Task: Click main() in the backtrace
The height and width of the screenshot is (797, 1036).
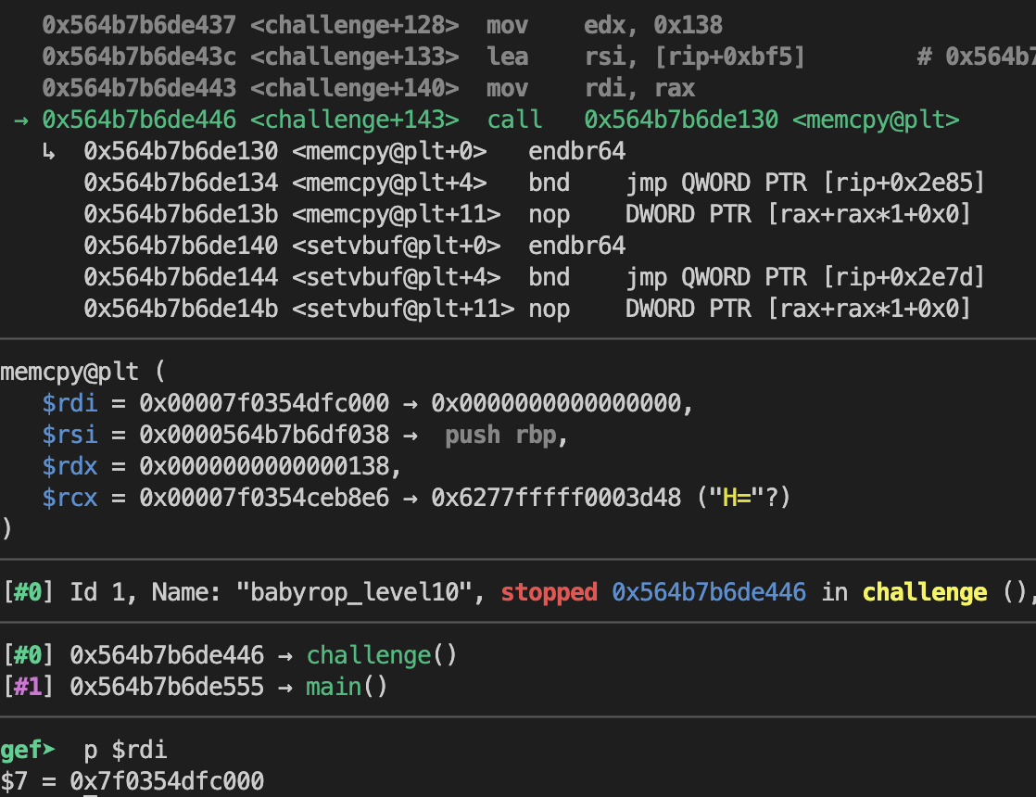Action: [x=346, y=687]
